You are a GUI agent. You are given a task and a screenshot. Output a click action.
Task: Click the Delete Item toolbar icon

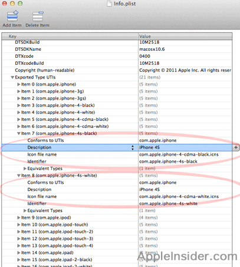[x=38, y=16]
